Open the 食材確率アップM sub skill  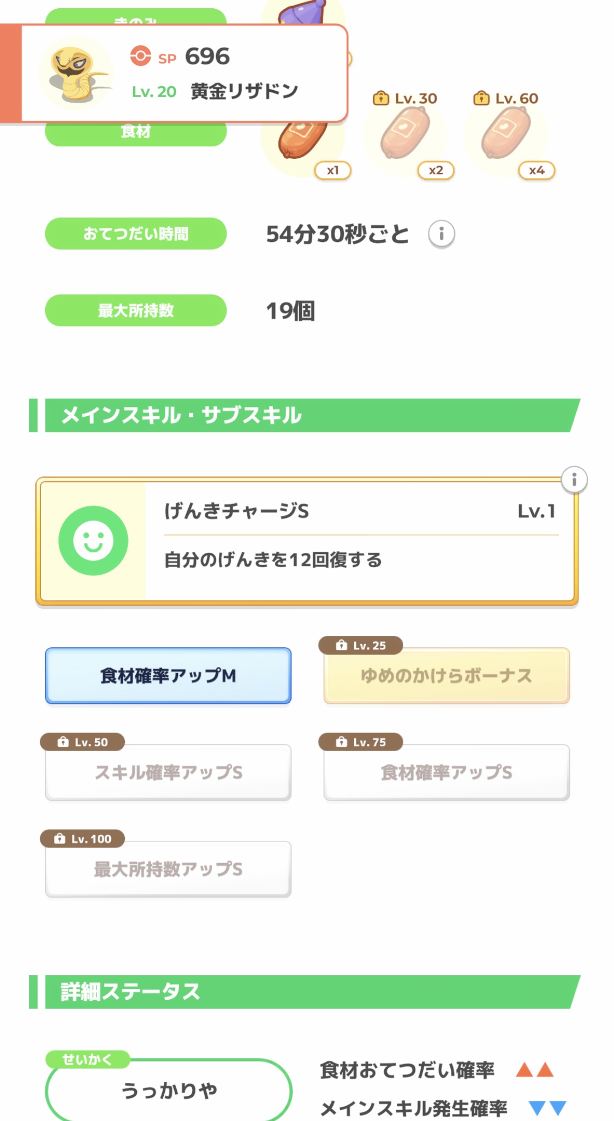point(168,676)
